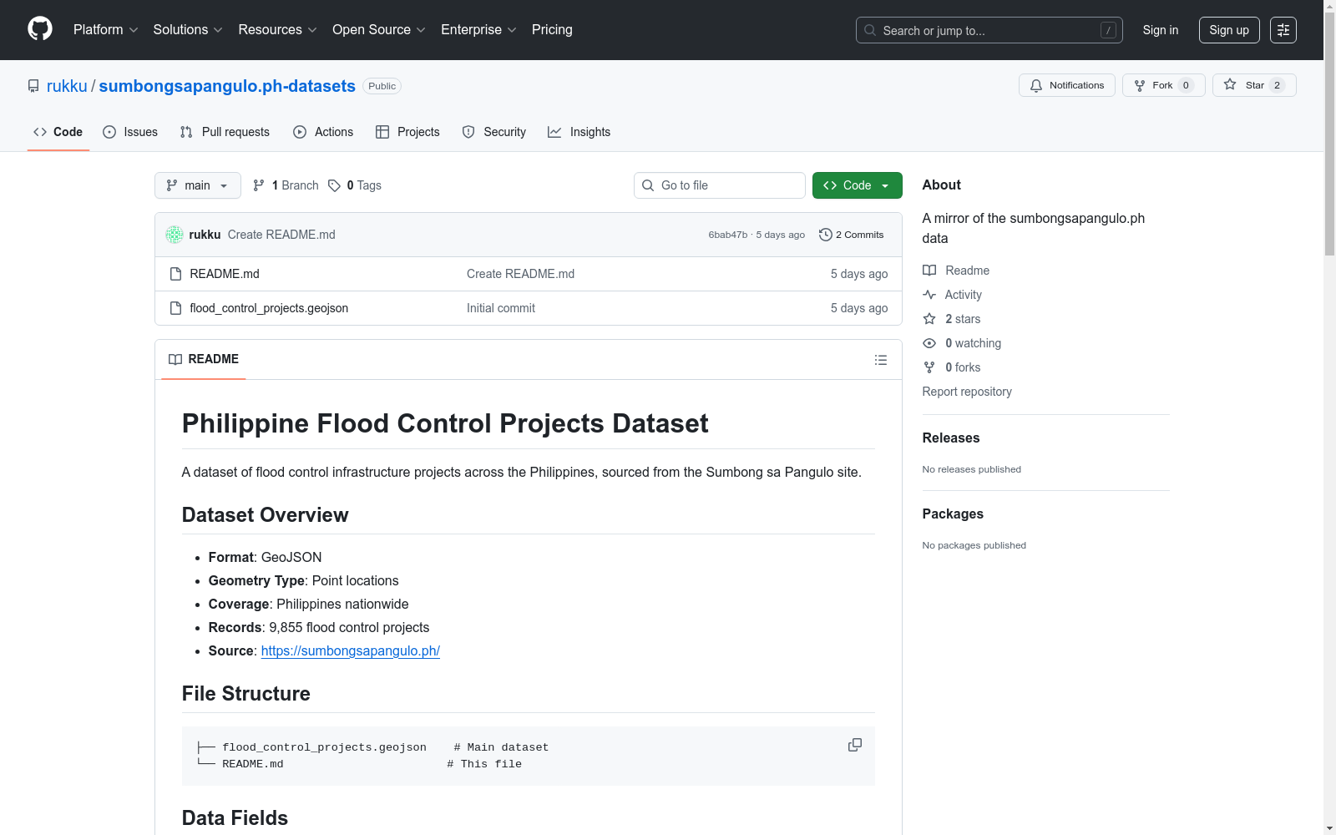Click the rukku avatar in commit row

(x=175, y=235)
